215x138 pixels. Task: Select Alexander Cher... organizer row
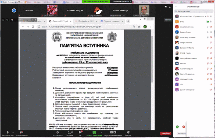[x=193, y=16]
